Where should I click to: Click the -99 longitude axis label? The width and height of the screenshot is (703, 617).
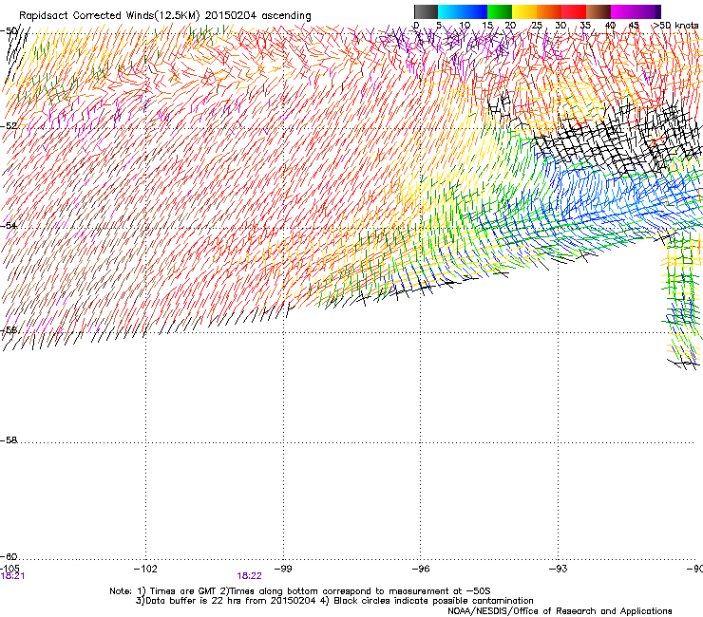(283, 569)
